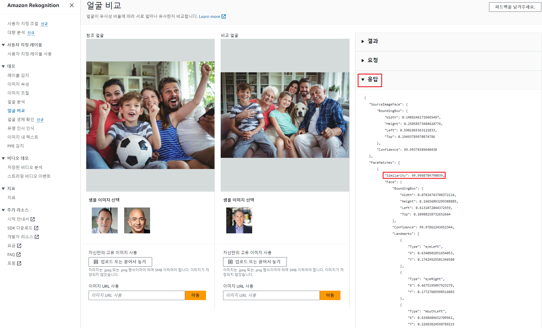The image size is (542, 328).
Task: Close the Amazon Rekognition sidebar
Action: pos(72,5)
